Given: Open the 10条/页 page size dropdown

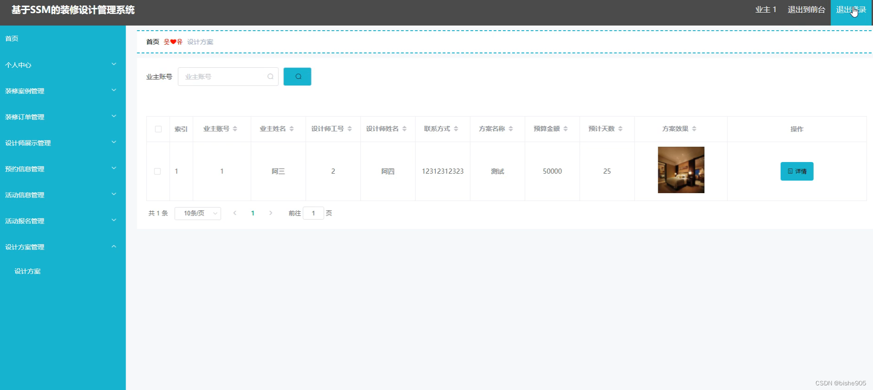Looking at the screenshot, I should pos(198,213).
